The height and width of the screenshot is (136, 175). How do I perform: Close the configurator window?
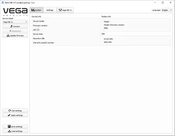[x=171, y=3]
